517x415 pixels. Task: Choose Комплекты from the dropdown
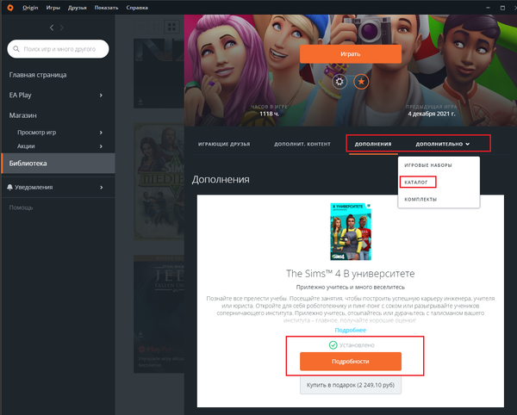pos(420,199)
